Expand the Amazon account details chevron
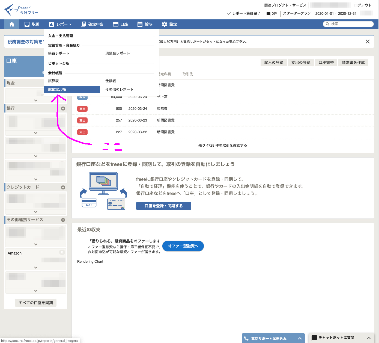This screenshot has height=343, width=379. coord(36,268)
